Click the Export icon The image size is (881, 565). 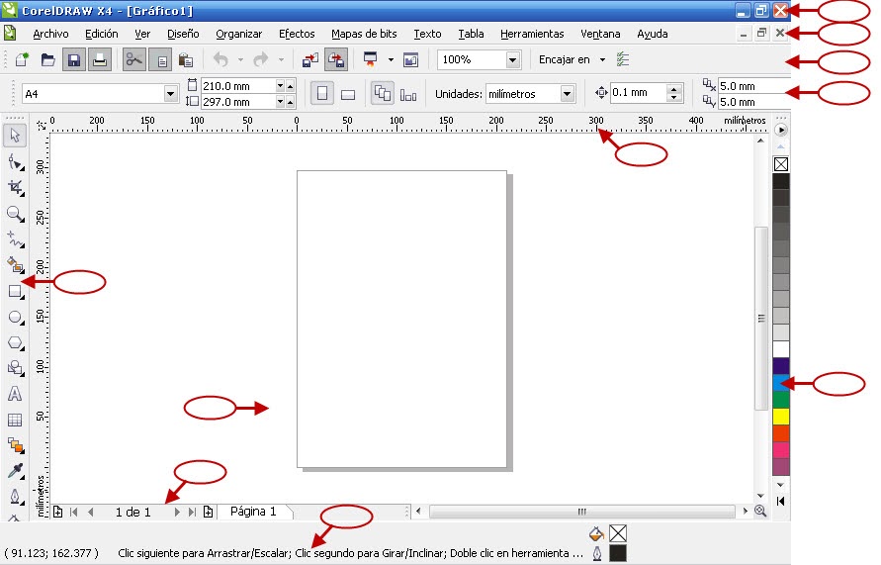pyautogui.click(x=336, y=59)
